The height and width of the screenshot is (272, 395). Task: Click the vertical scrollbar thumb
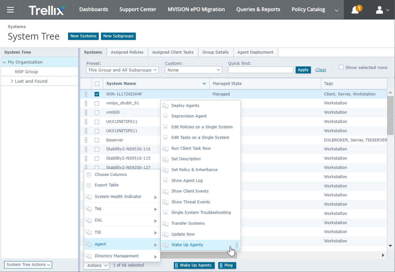[390, 116]
